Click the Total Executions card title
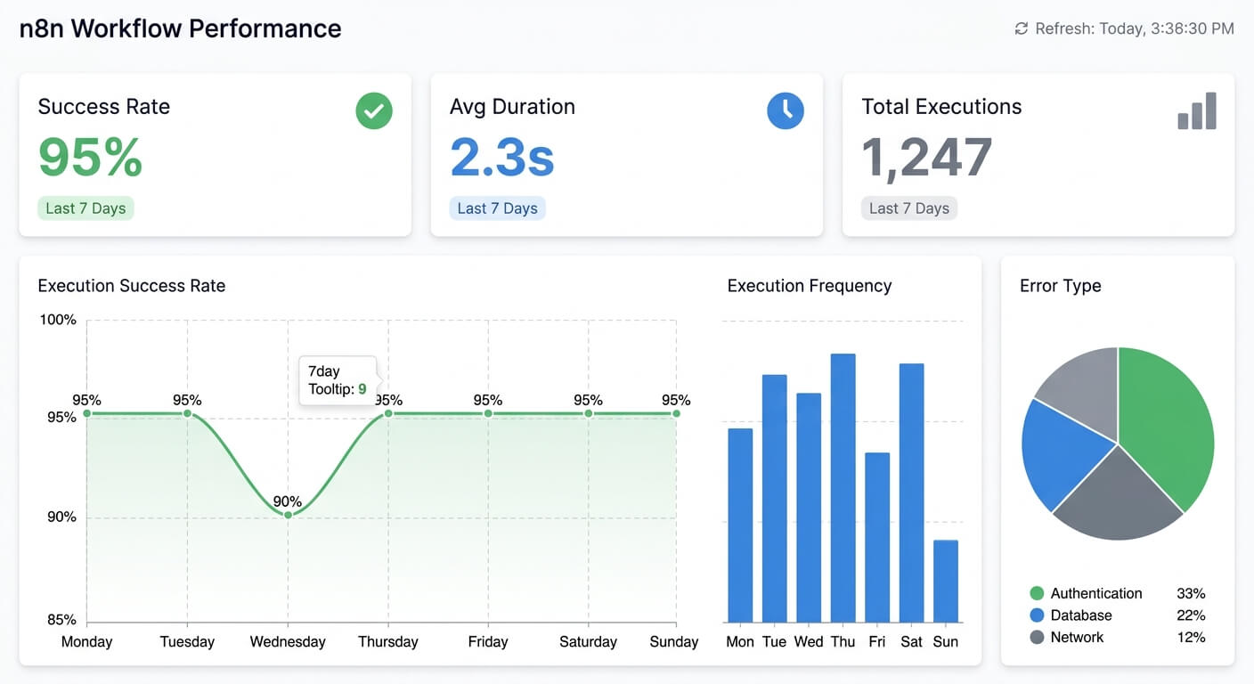The height and width of the screenshot is (684, 1254). (x=941, y=107)
